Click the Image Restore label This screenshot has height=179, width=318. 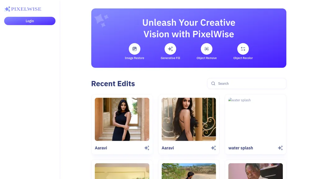click(x=134, y=58)
